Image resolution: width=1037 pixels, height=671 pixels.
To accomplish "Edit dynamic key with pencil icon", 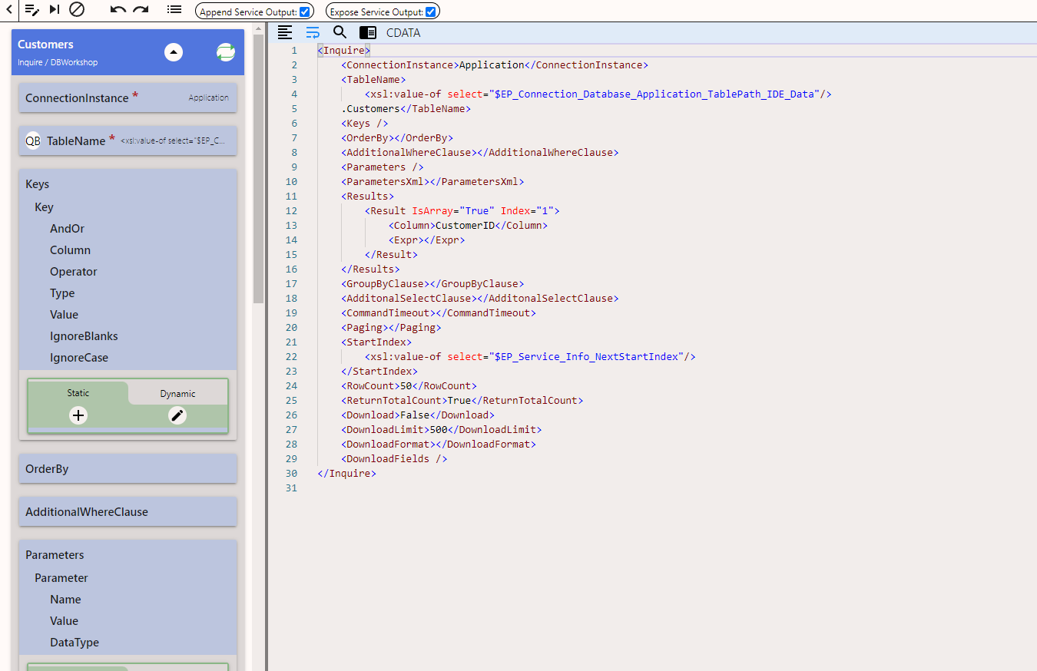I will 177,415.
